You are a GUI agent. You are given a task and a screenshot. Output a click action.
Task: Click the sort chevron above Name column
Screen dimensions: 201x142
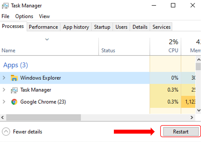coord(47,39)
